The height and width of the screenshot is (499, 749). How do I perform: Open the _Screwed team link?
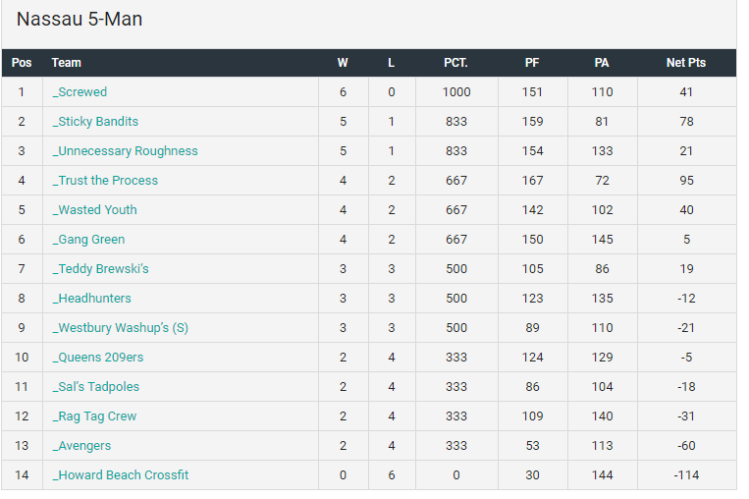point(80,92)
